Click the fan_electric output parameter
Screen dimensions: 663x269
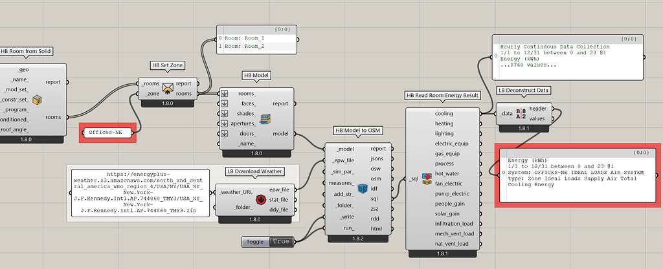[x=449, y=184]
